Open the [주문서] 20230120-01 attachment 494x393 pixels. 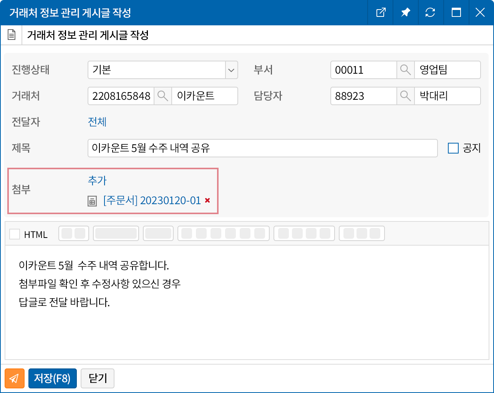pyautogui.click(x=152, y=200)
